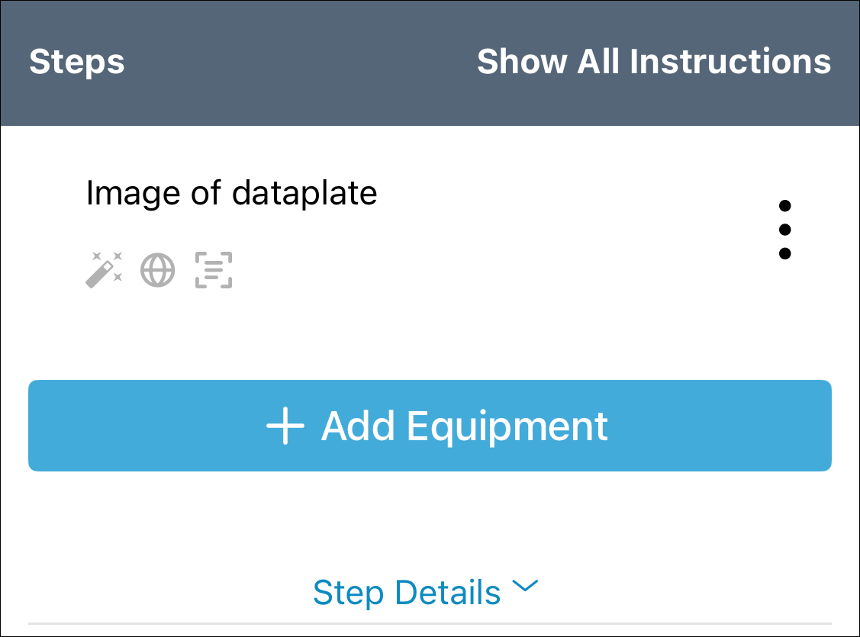Select the Image of dataplate step title
Viewport: 860px width, 637px height.
[x=231, y=193]
